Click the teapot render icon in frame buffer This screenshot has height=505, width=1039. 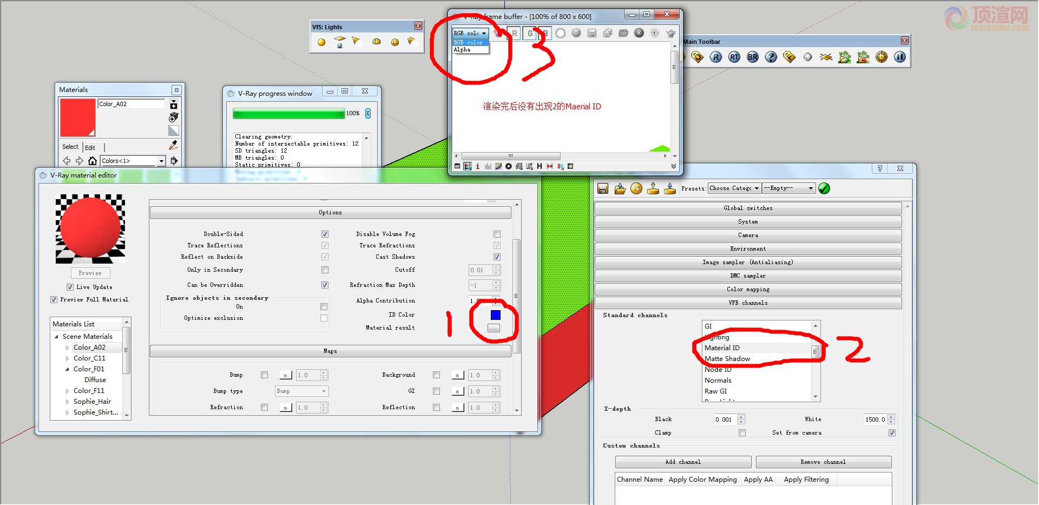671,33
